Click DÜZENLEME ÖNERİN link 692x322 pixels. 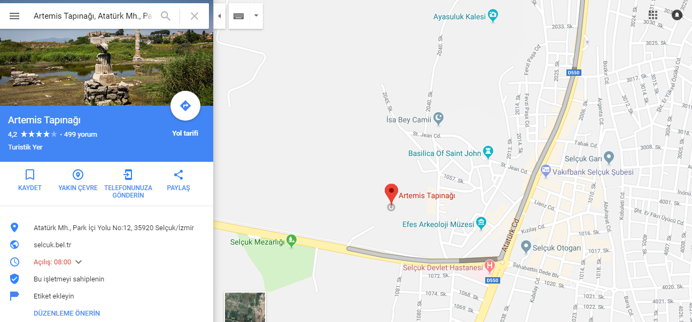click(x=67, y=313)
